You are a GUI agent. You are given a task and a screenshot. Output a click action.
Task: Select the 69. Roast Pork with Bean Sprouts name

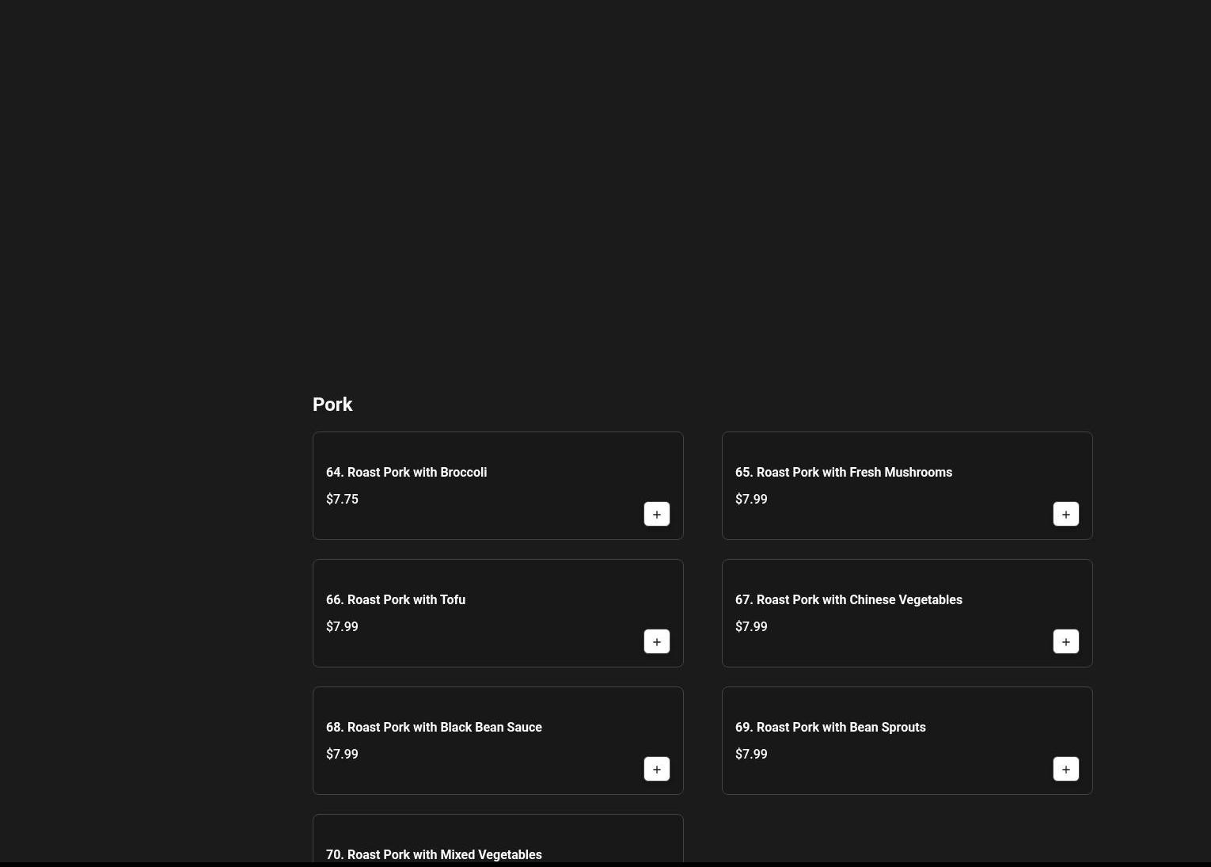coord(830,727)
